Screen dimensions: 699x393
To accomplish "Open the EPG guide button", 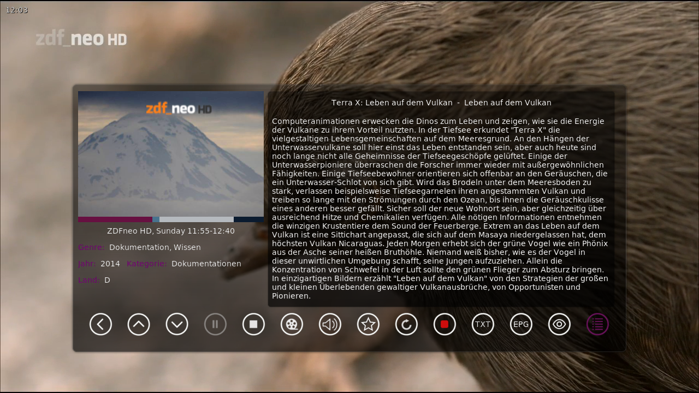I will pos(521,324).
